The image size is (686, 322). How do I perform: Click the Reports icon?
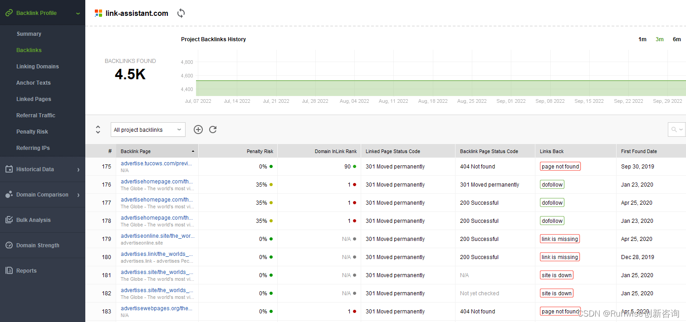point(9,271)
